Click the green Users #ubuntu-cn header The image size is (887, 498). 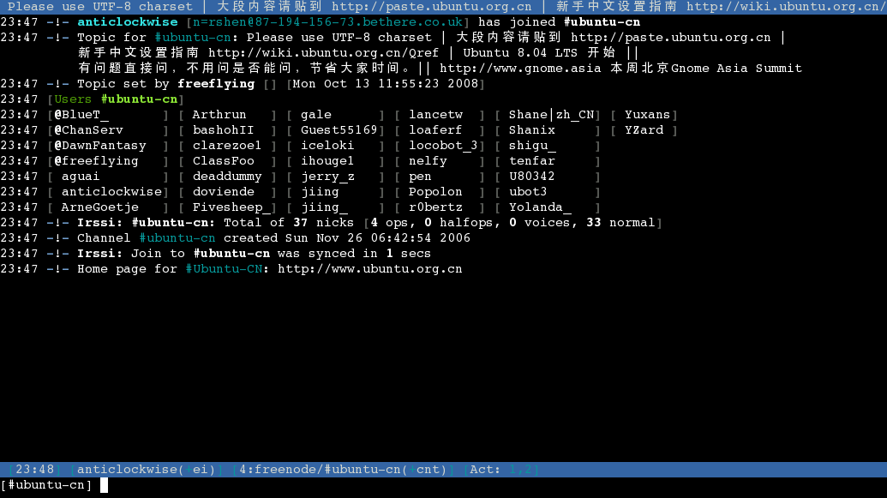(116, 99)
